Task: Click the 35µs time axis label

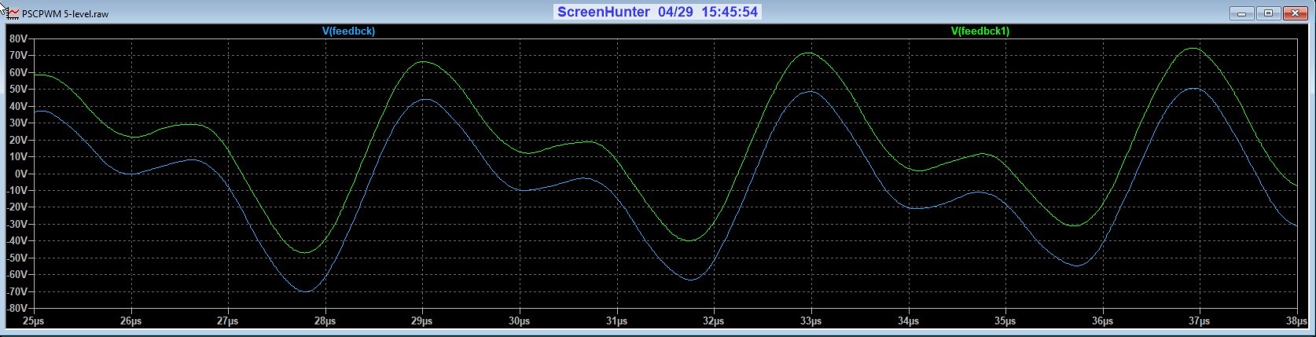Action: 1005,321
